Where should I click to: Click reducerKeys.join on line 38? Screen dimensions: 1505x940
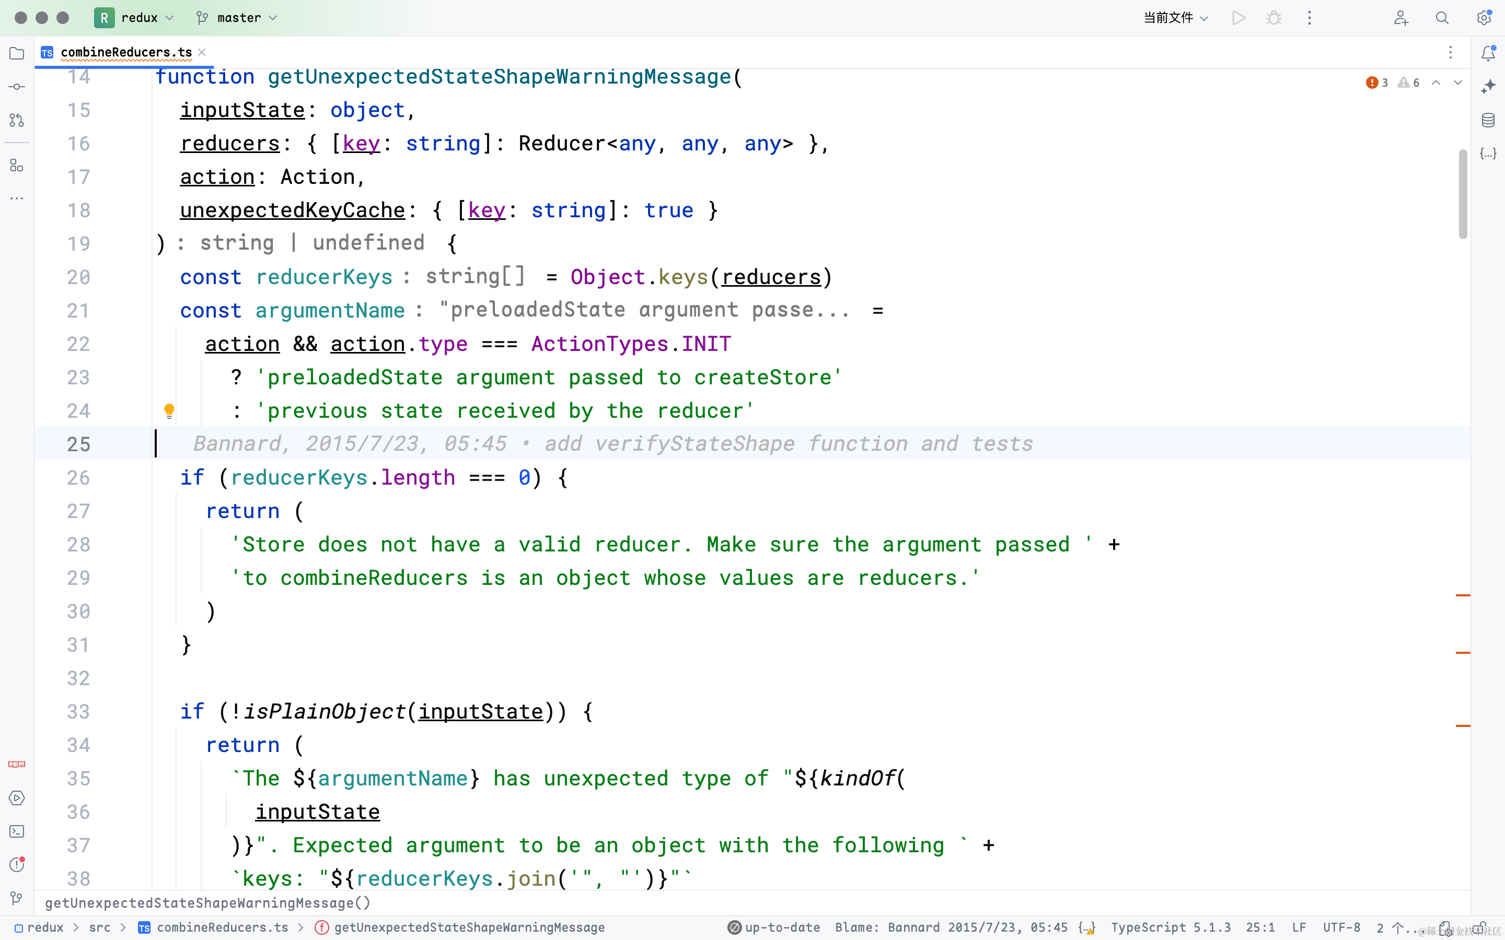pos(455,878)
